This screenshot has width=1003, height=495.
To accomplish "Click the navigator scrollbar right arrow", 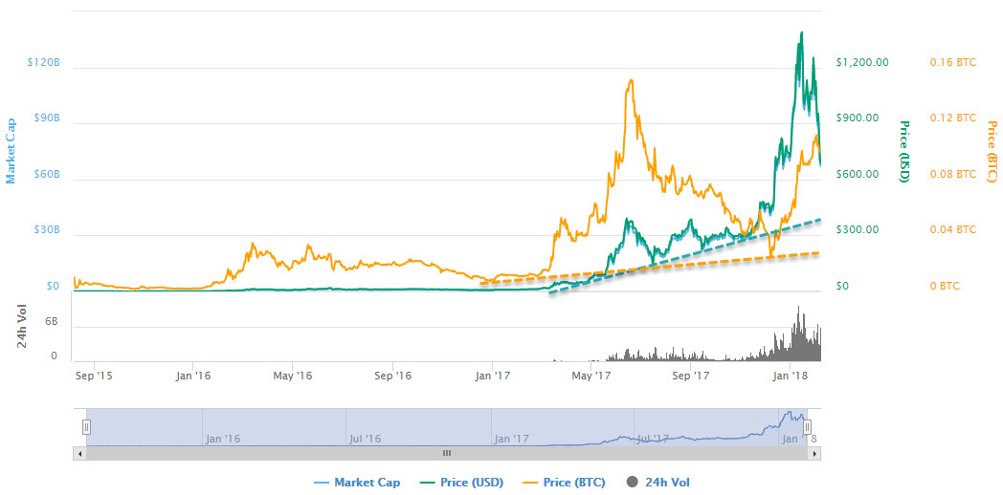I will pyautogui.click(x=814, y=453).
